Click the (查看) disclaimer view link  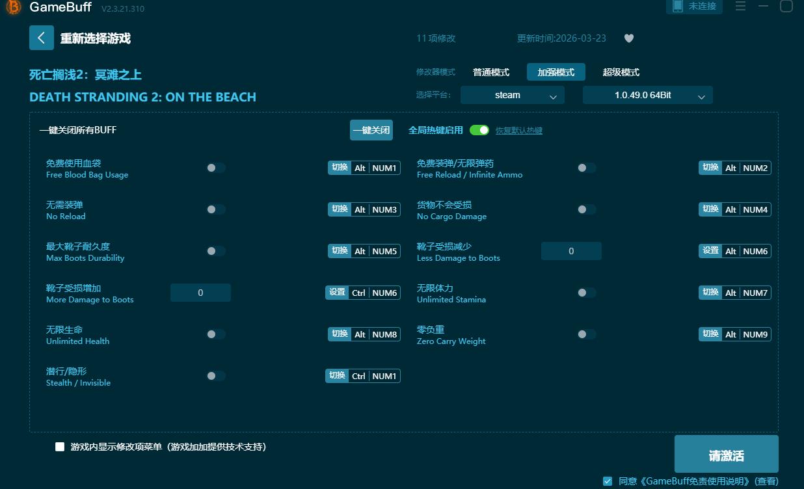point(766,481)
